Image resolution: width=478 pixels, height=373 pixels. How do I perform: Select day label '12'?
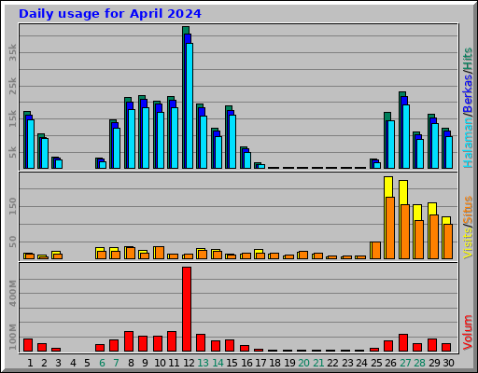(x=189, y=363)
